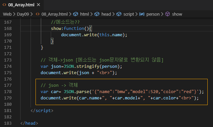Click the closing '</script>' tag

42,111
